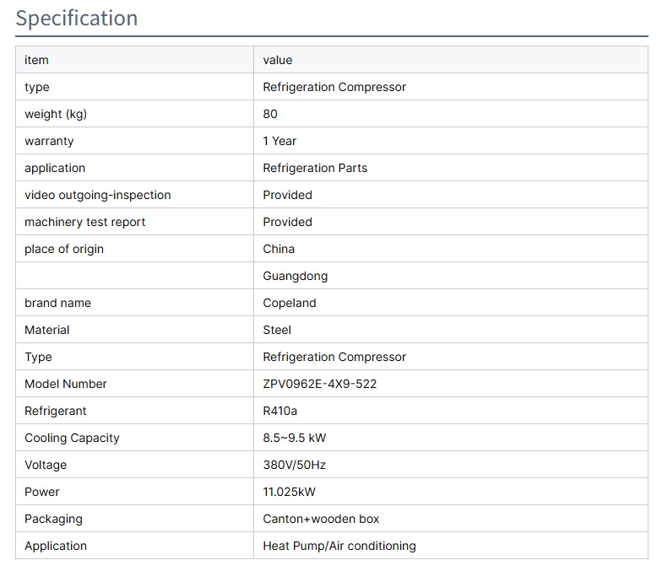Select the 'Refrigeration Parts' application value
Viewport: 662px width, 571px height.
315,168
